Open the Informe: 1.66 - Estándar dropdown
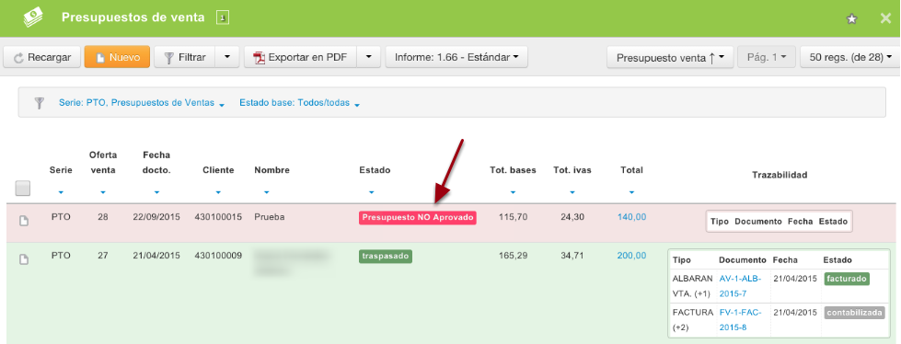 point(456,57)
